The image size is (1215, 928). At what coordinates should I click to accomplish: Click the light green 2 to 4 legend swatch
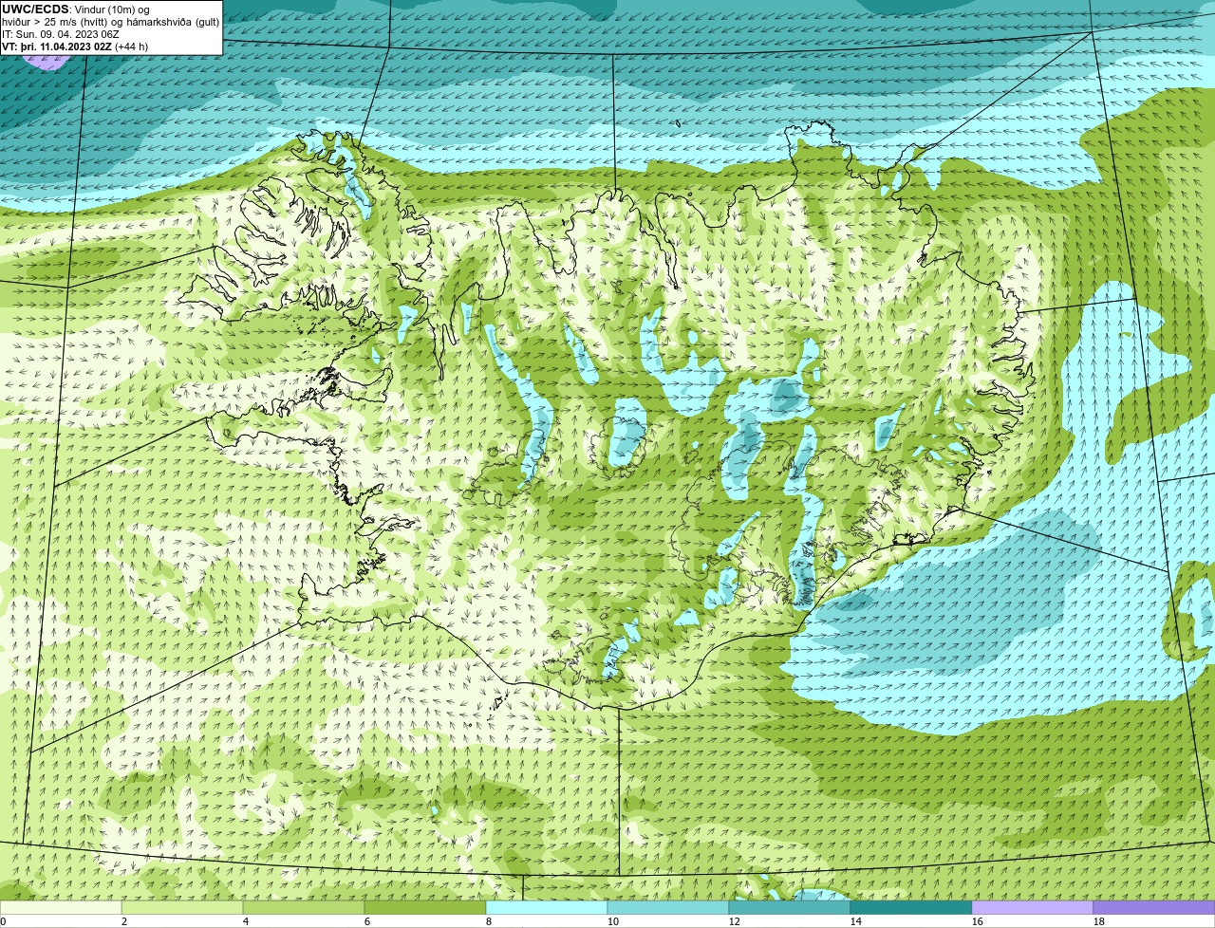[182, 907]
